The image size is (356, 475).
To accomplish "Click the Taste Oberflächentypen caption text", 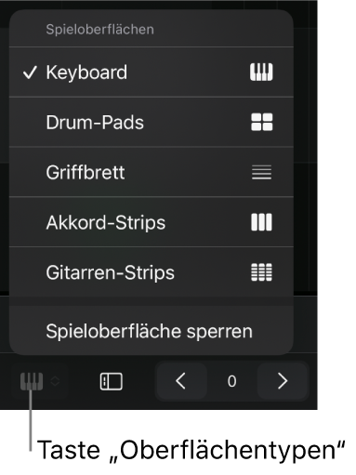I will click(191, 450).
